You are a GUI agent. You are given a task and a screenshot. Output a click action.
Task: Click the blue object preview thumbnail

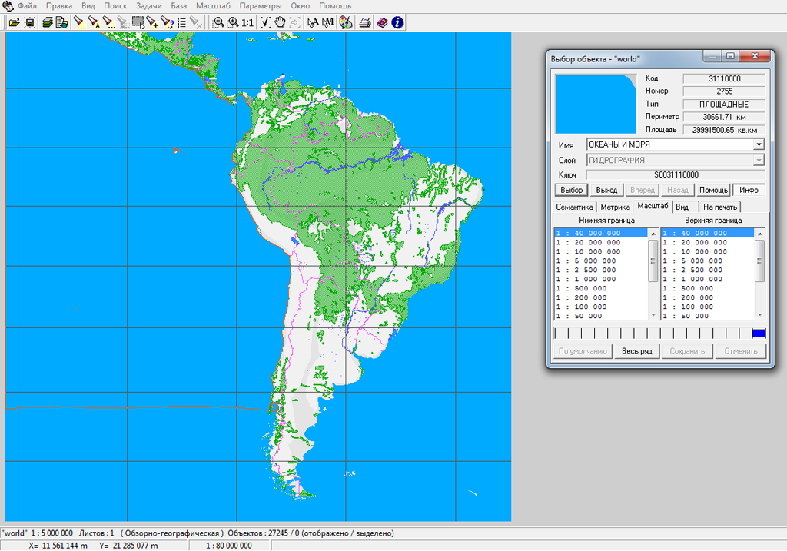[596, 105]
